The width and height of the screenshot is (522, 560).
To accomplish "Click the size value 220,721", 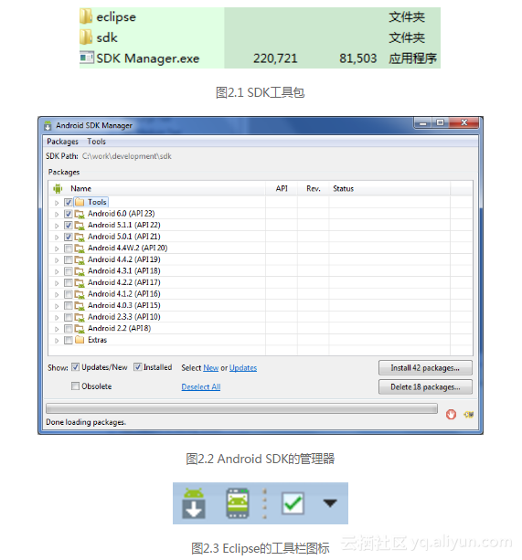I will click(x=275, y=58).
